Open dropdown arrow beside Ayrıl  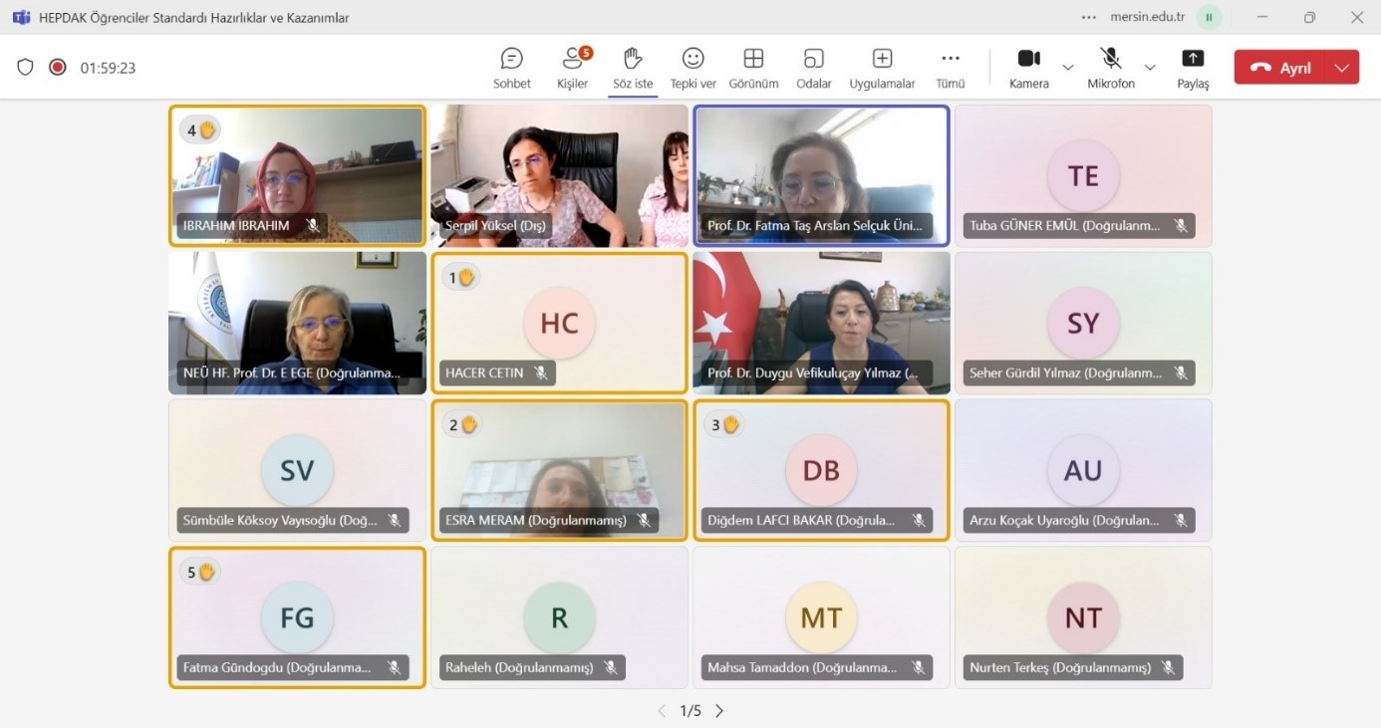[1341, 68]
